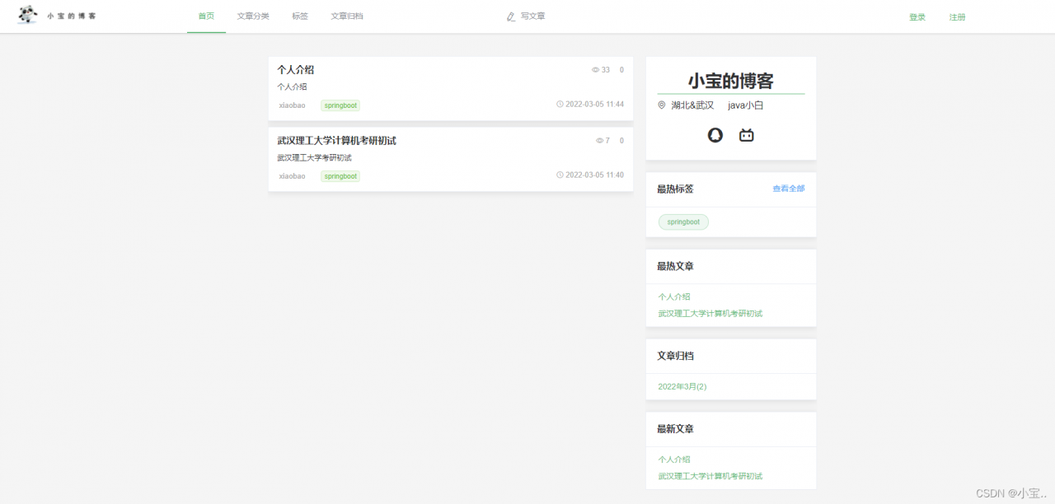
Task: Click the view count number 33
Action: tap(604, 70)
